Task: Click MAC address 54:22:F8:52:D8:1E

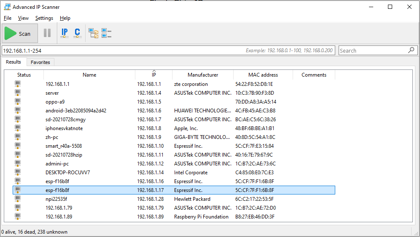Action: [254, 84]
